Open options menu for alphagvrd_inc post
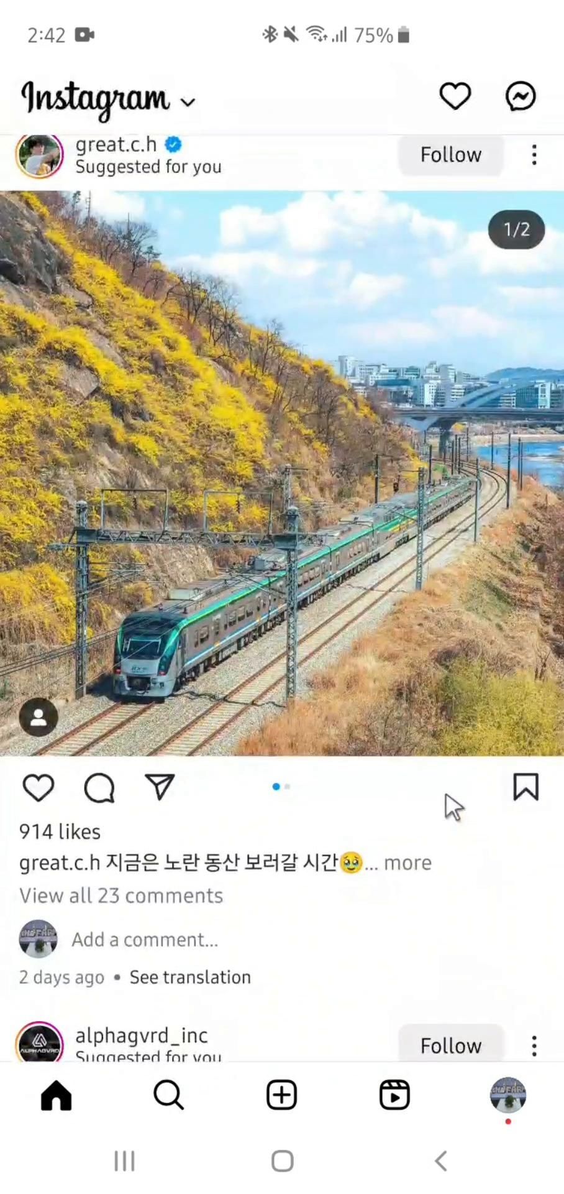 (x=534, y=1046)
